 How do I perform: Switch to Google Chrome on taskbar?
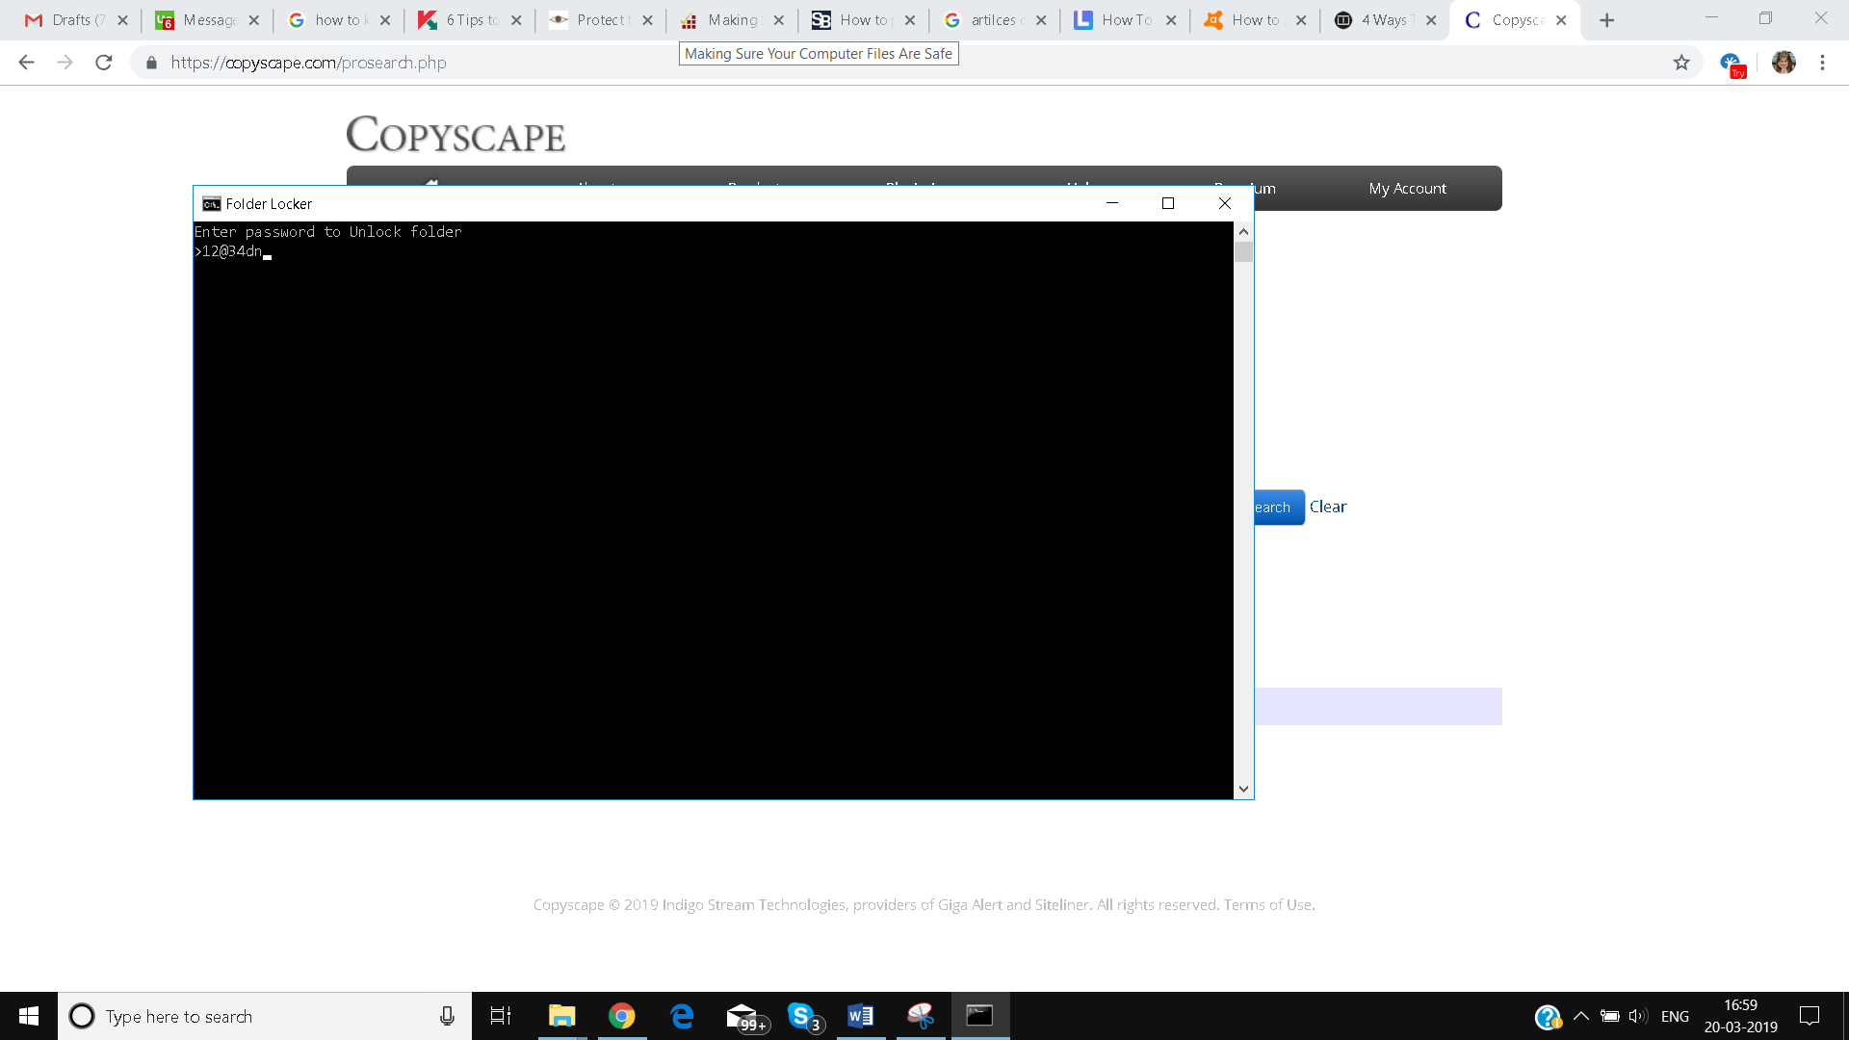point(621,1016)
